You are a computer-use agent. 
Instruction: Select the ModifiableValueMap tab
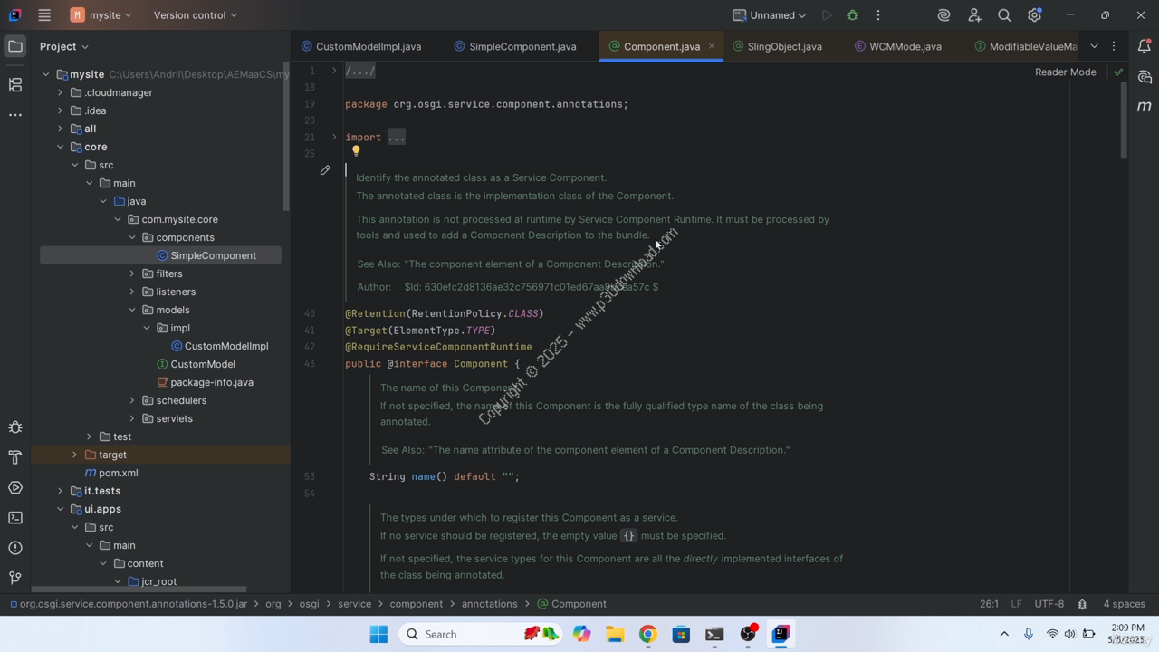(x=1025, y=46)
